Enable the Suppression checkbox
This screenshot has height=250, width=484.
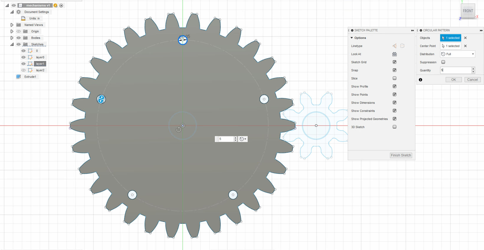click(x=443, y=62)
